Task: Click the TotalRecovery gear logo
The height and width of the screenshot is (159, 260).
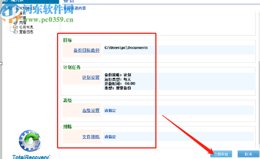Action: click(x=30, y=141)
